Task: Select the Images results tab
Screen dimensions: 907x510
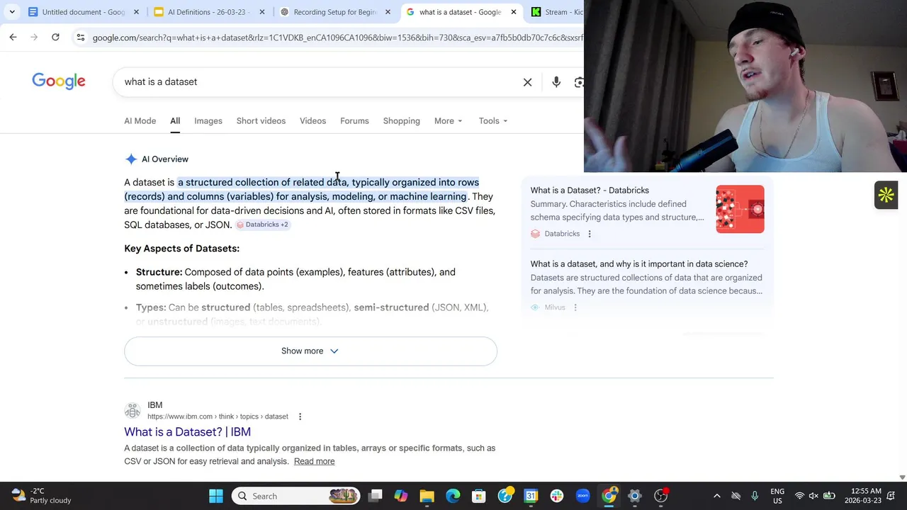Action: [x=208, y=120]
